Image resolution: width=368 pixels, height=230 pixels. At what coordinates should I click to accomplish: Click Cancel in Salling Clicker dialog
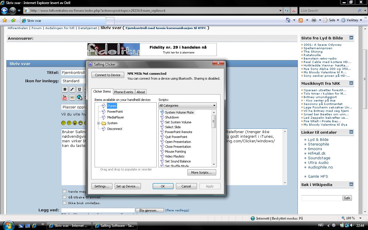[186, 186]
